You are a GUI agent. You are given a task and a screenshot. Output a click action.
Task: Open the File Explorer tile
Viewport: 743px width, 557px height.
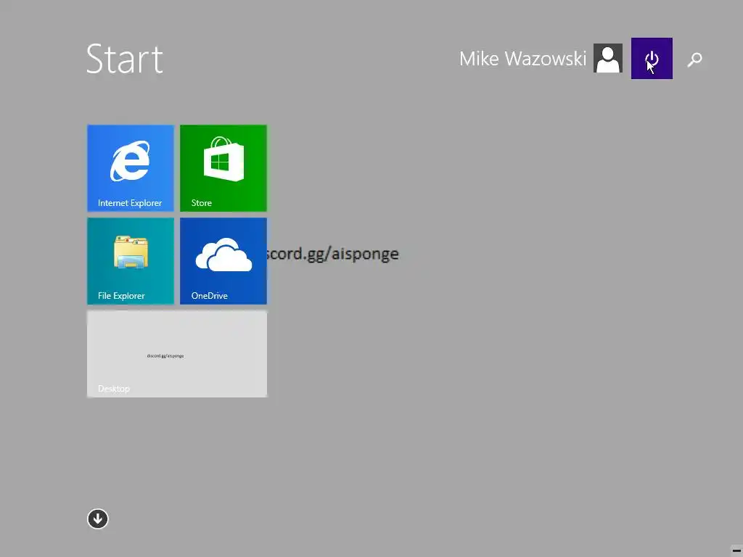click(x=131, y=261)
